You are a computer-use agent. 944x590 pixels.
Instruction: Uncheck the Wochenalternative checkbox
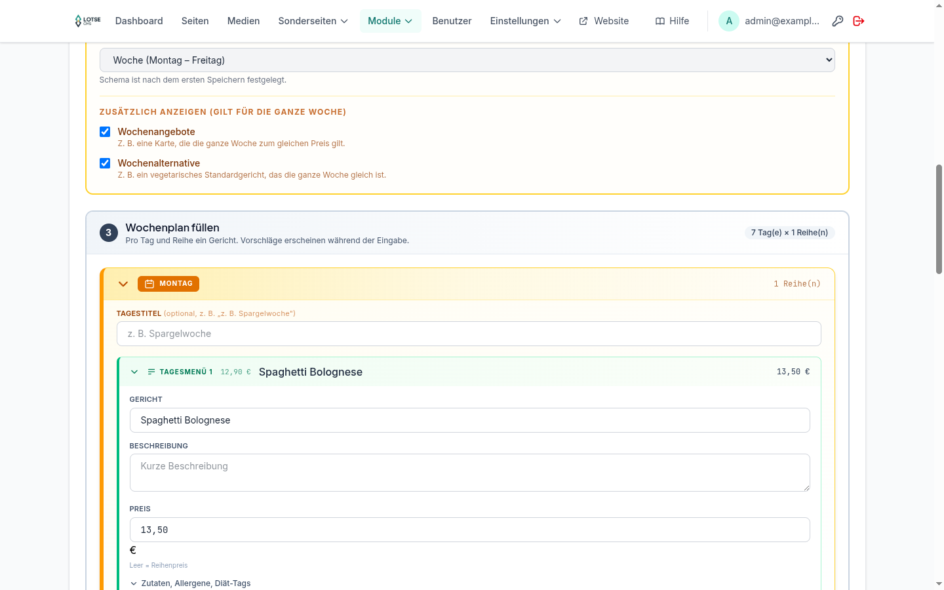click(x=105, y=163)
